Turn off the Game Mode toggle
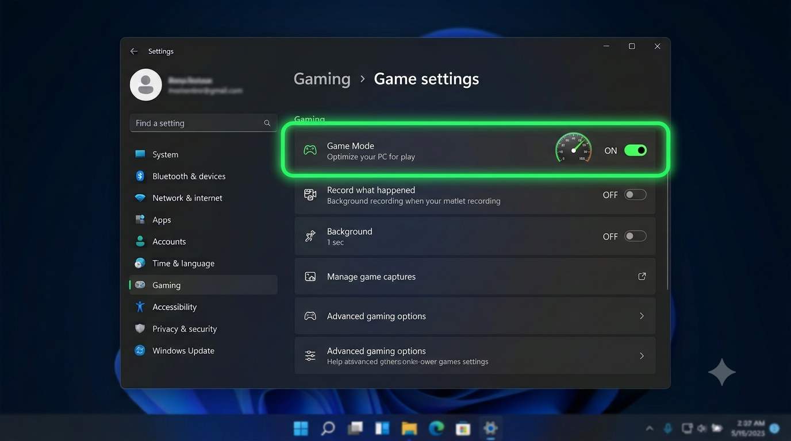 tap(635, 150)
